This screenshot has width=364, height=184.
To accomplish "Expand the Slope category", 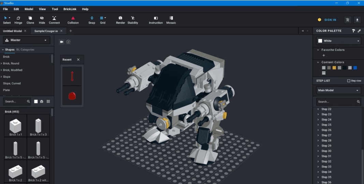I will pos(1,77).
